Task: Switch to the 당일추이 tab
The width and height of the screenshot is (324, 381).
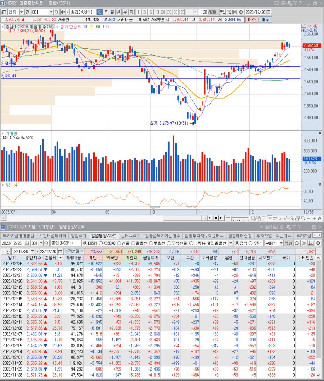Action: (78, 235)
